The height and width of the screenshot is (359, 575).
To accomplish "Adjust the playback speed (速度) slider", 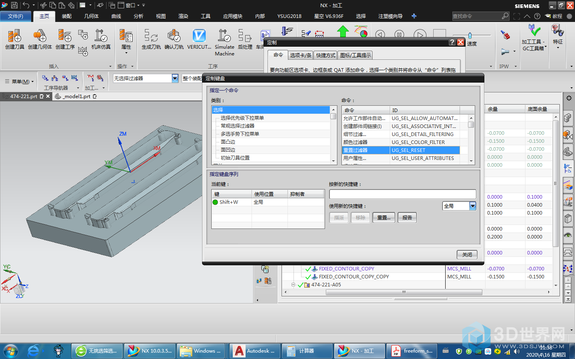I will click(x=470, y=36).
